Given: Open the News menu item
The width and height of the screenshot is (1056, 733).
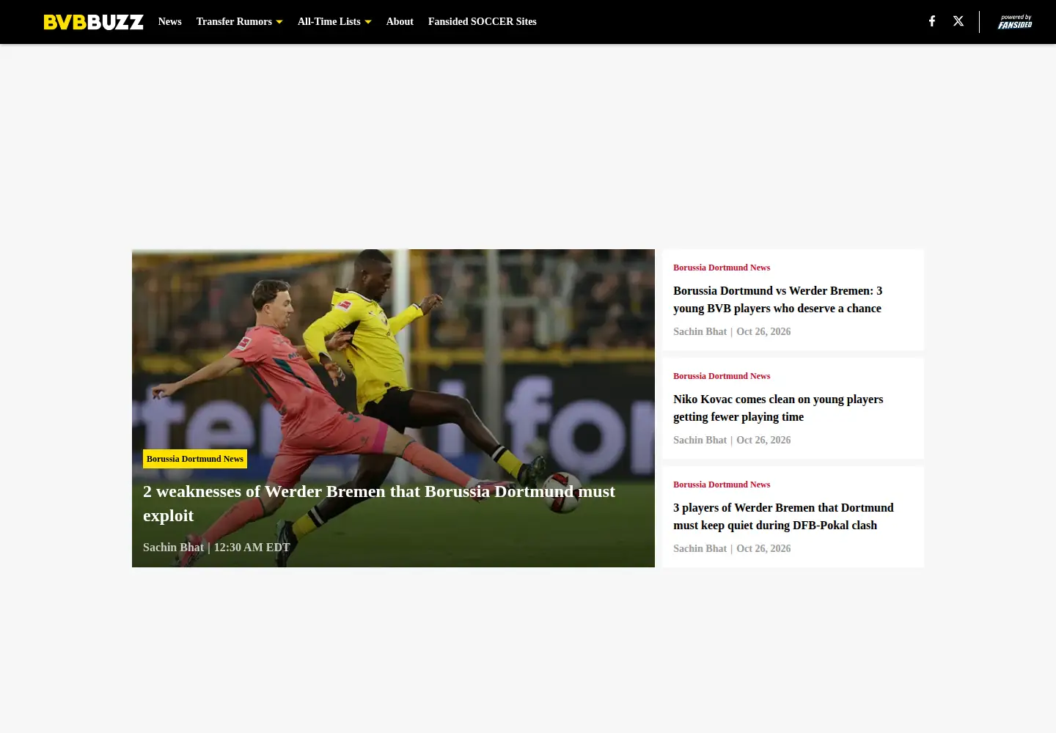Looking at the screenshot, I should click(170, 22).
